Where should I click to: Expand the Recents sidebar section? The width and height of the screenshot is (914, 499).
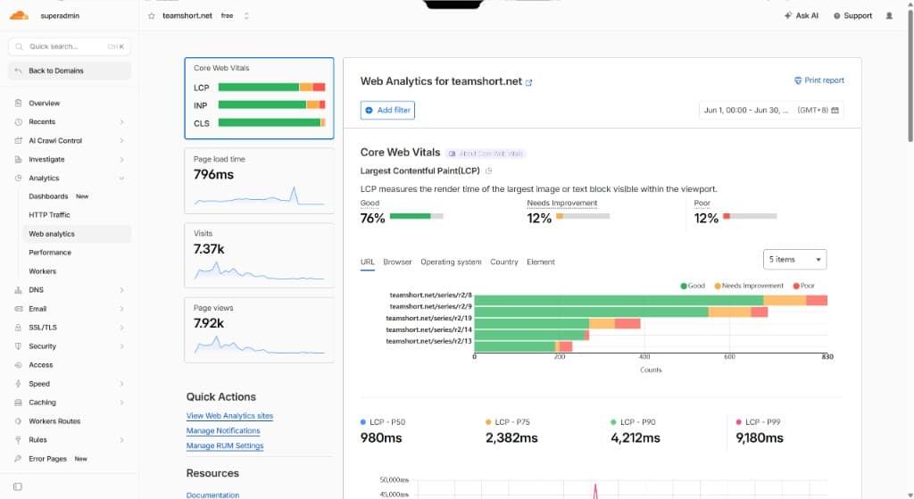point(121,121)
